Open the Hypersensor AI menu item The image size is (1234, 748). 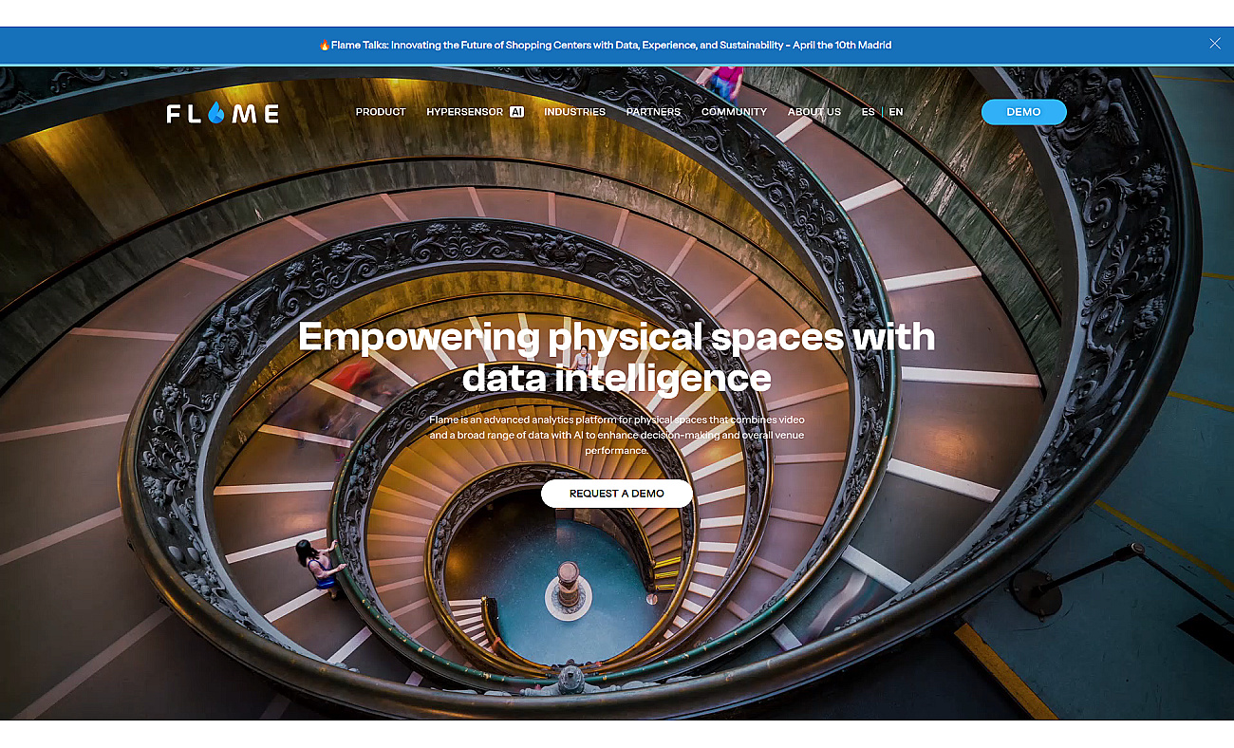pos(476,112)
